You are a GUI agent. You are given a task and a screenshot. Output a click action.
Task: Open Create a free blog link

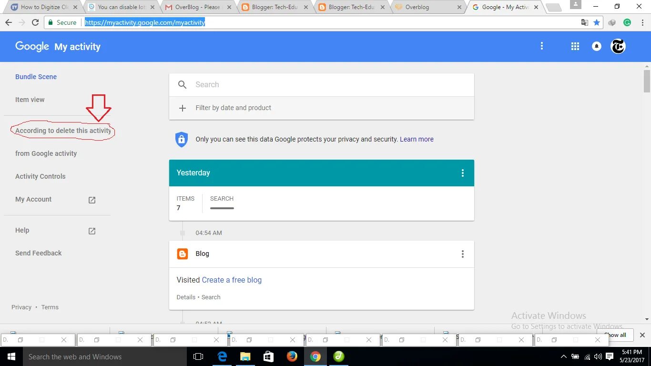(x=232, y=280)
